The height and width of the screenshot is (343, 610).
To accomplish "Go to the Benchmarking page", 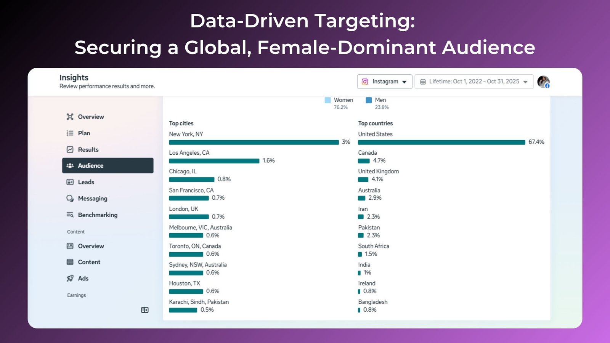I will (x=98, y=215).
